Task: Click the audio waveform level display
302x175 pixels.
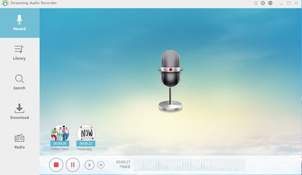Action: 190,165
